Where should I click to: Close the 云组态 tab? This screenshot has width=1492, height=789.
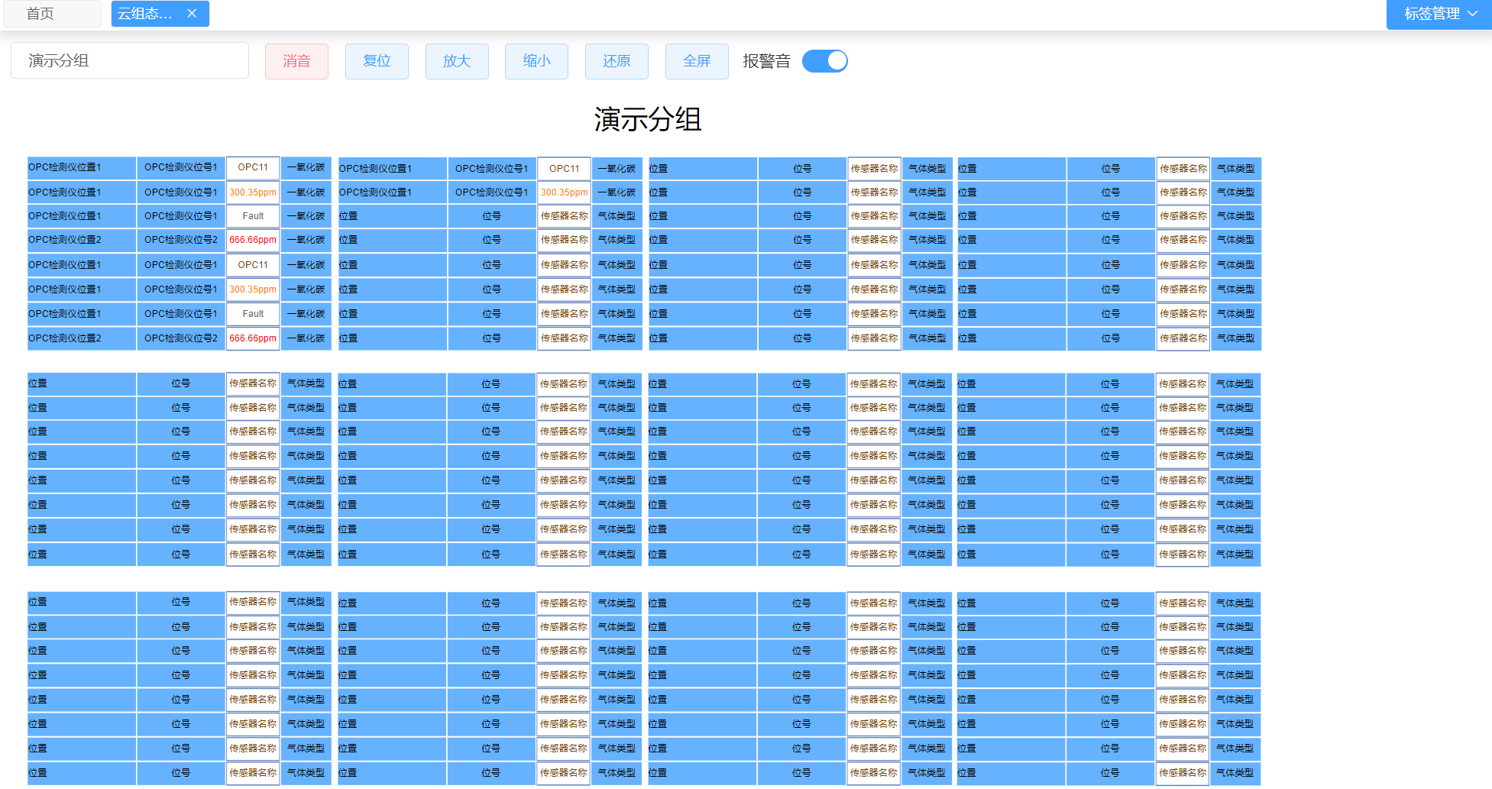(192, 14)
